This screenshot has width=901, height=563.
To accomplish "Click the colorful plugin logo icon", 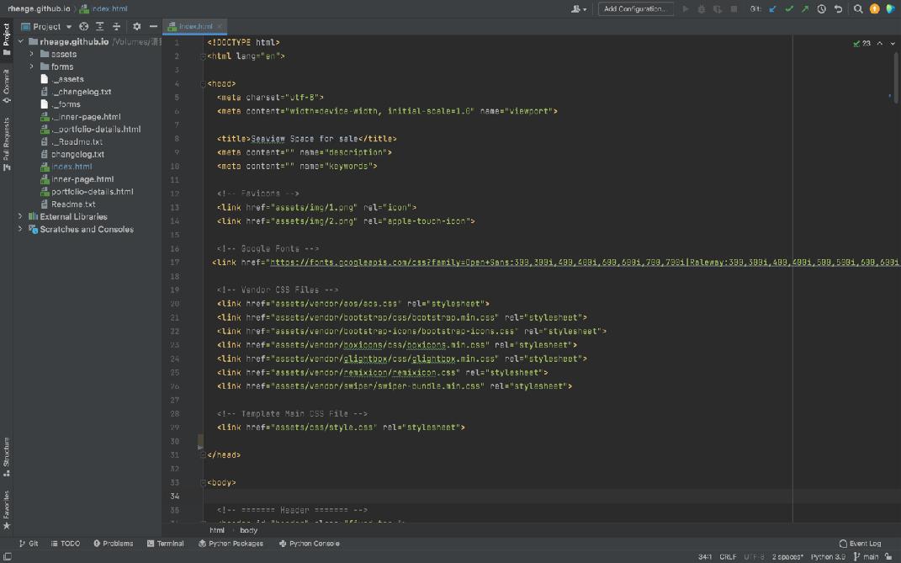I will point(891,8).
